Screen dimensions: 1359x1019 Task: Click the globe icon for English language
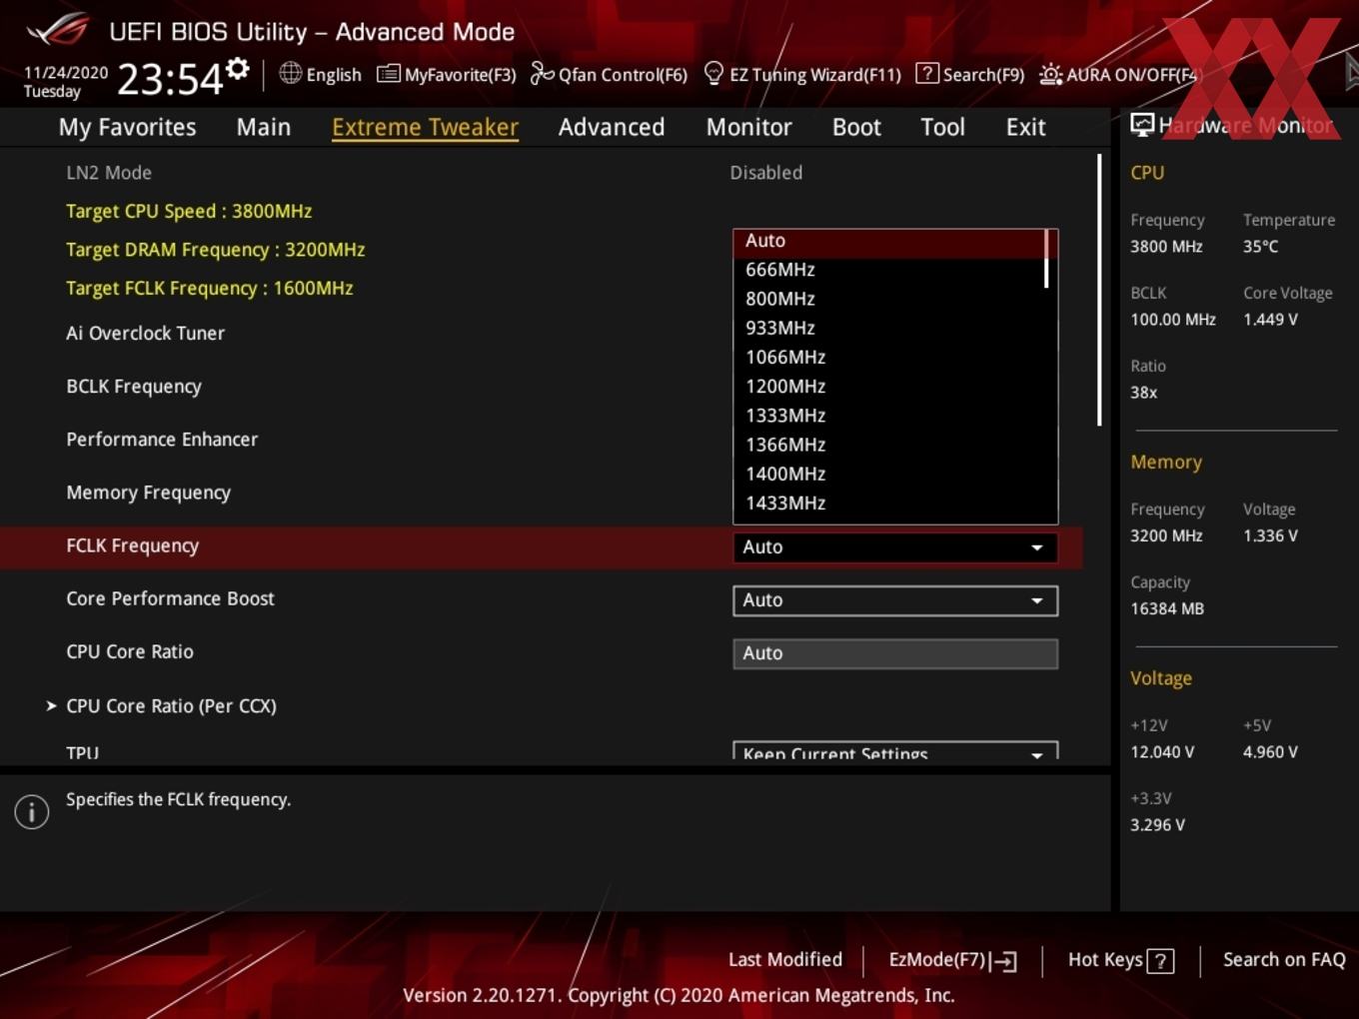coord(290,73)
